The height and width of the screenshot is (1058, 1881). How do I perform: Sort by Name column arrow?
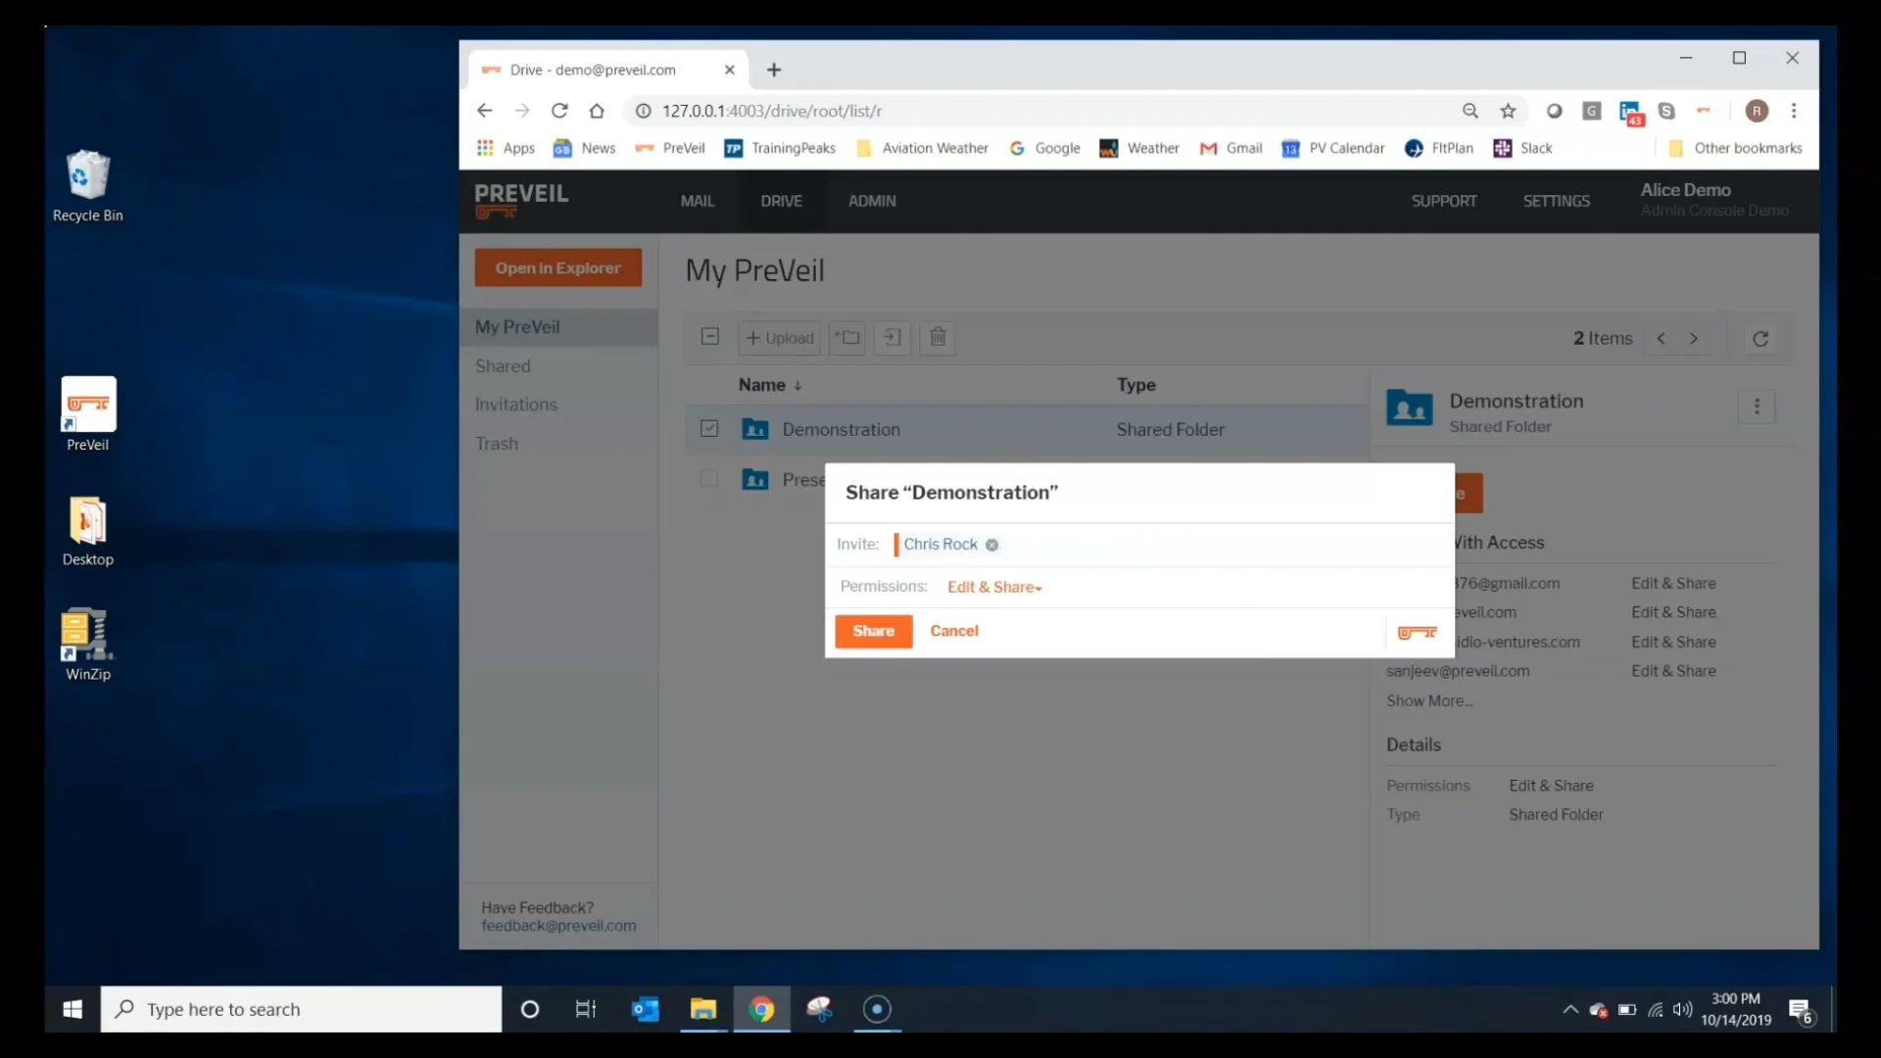click(798, 386)
